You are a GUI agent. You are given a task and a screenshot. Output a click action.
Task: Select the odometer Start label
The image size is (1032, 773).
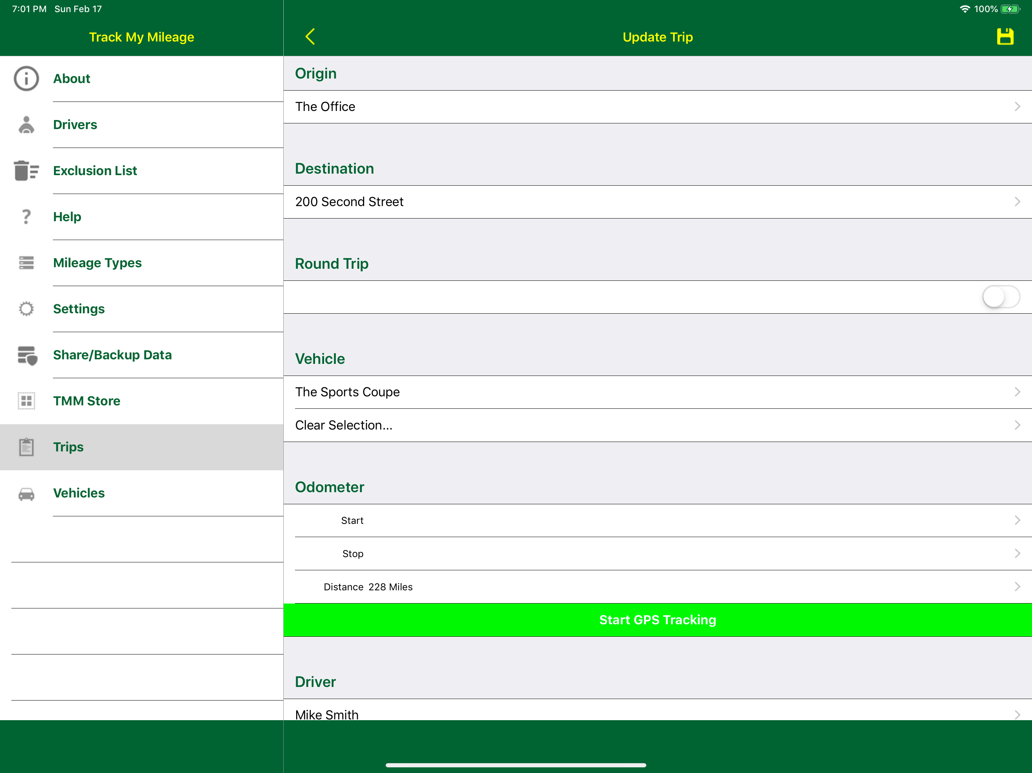352,520
